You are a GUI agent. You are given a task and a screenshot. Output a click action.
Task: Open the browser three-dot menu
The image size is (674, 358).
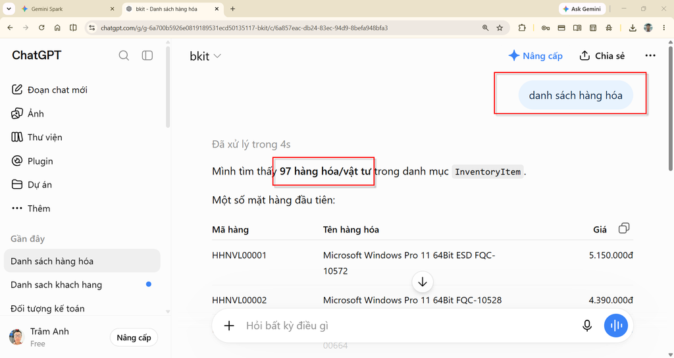point(663,28)
